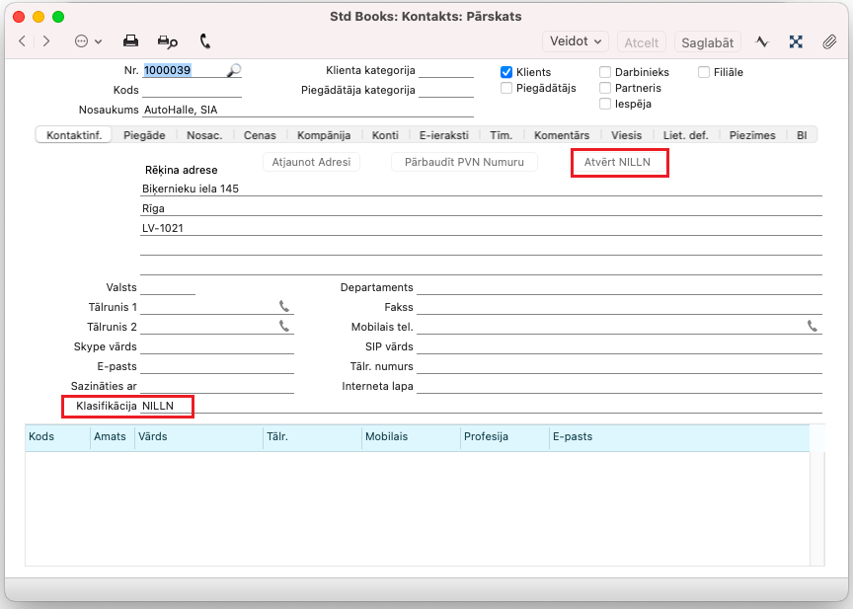Tick the Darbinieks checkbox

pos(605,72)
